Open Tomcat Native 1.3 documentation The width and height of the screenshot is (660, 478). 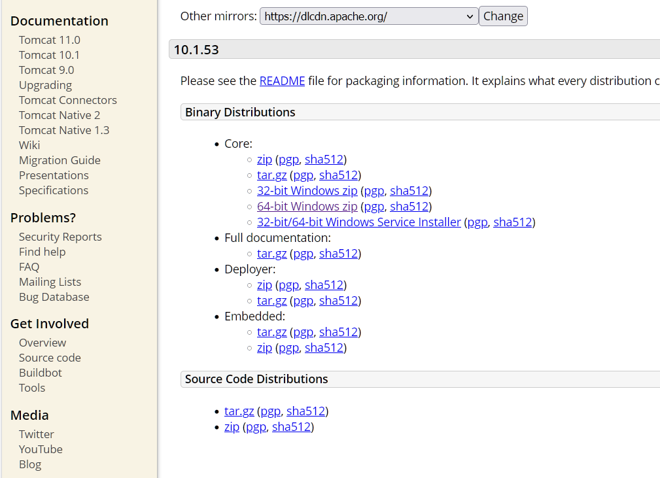64,130
